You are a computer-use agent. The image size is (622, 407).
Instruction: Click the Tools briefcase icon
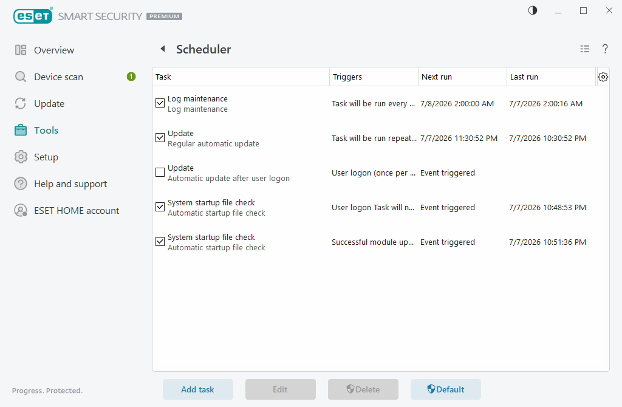point(21,130)
